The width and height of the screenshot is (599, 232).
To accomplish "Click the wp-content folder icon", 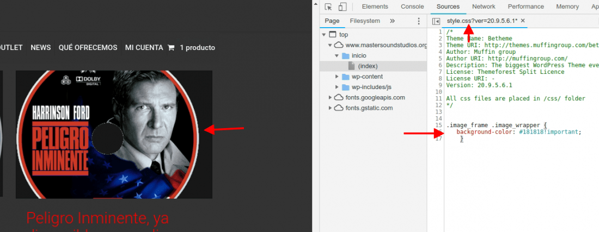I will point(346,77).
